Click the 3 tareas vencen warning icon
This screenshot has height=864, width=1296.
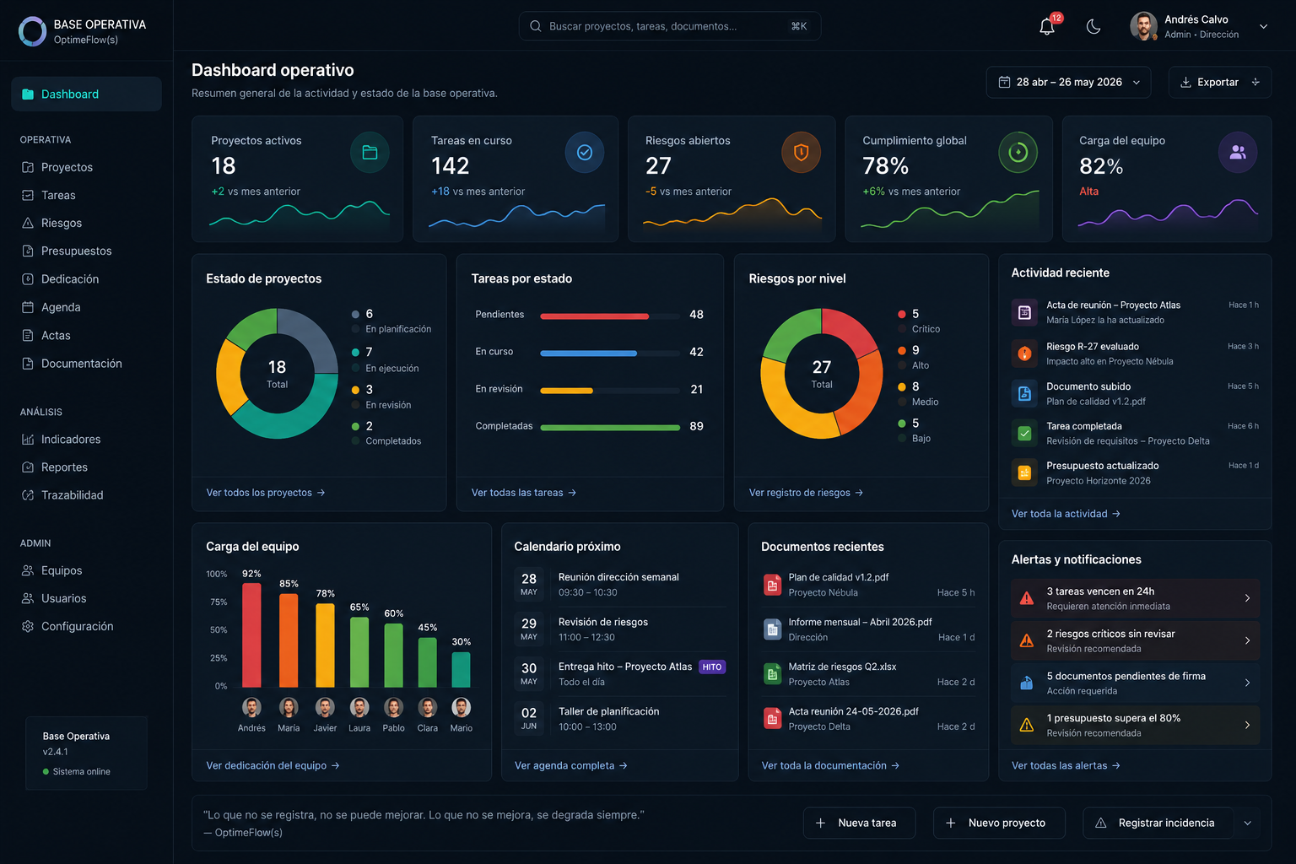(x=1027, y=598)
